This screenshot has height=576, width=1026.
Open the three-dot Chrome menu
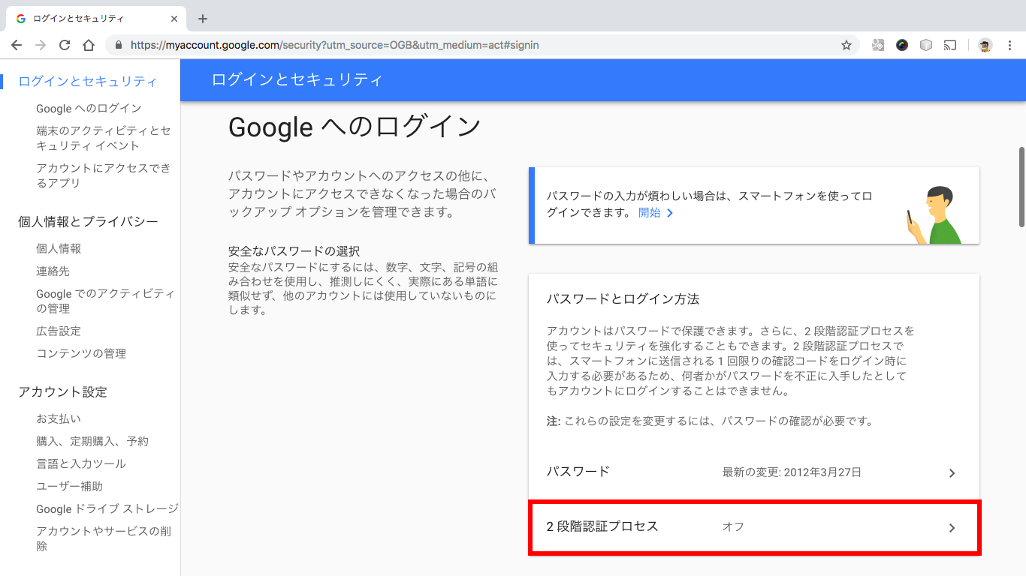point(1010,45)
